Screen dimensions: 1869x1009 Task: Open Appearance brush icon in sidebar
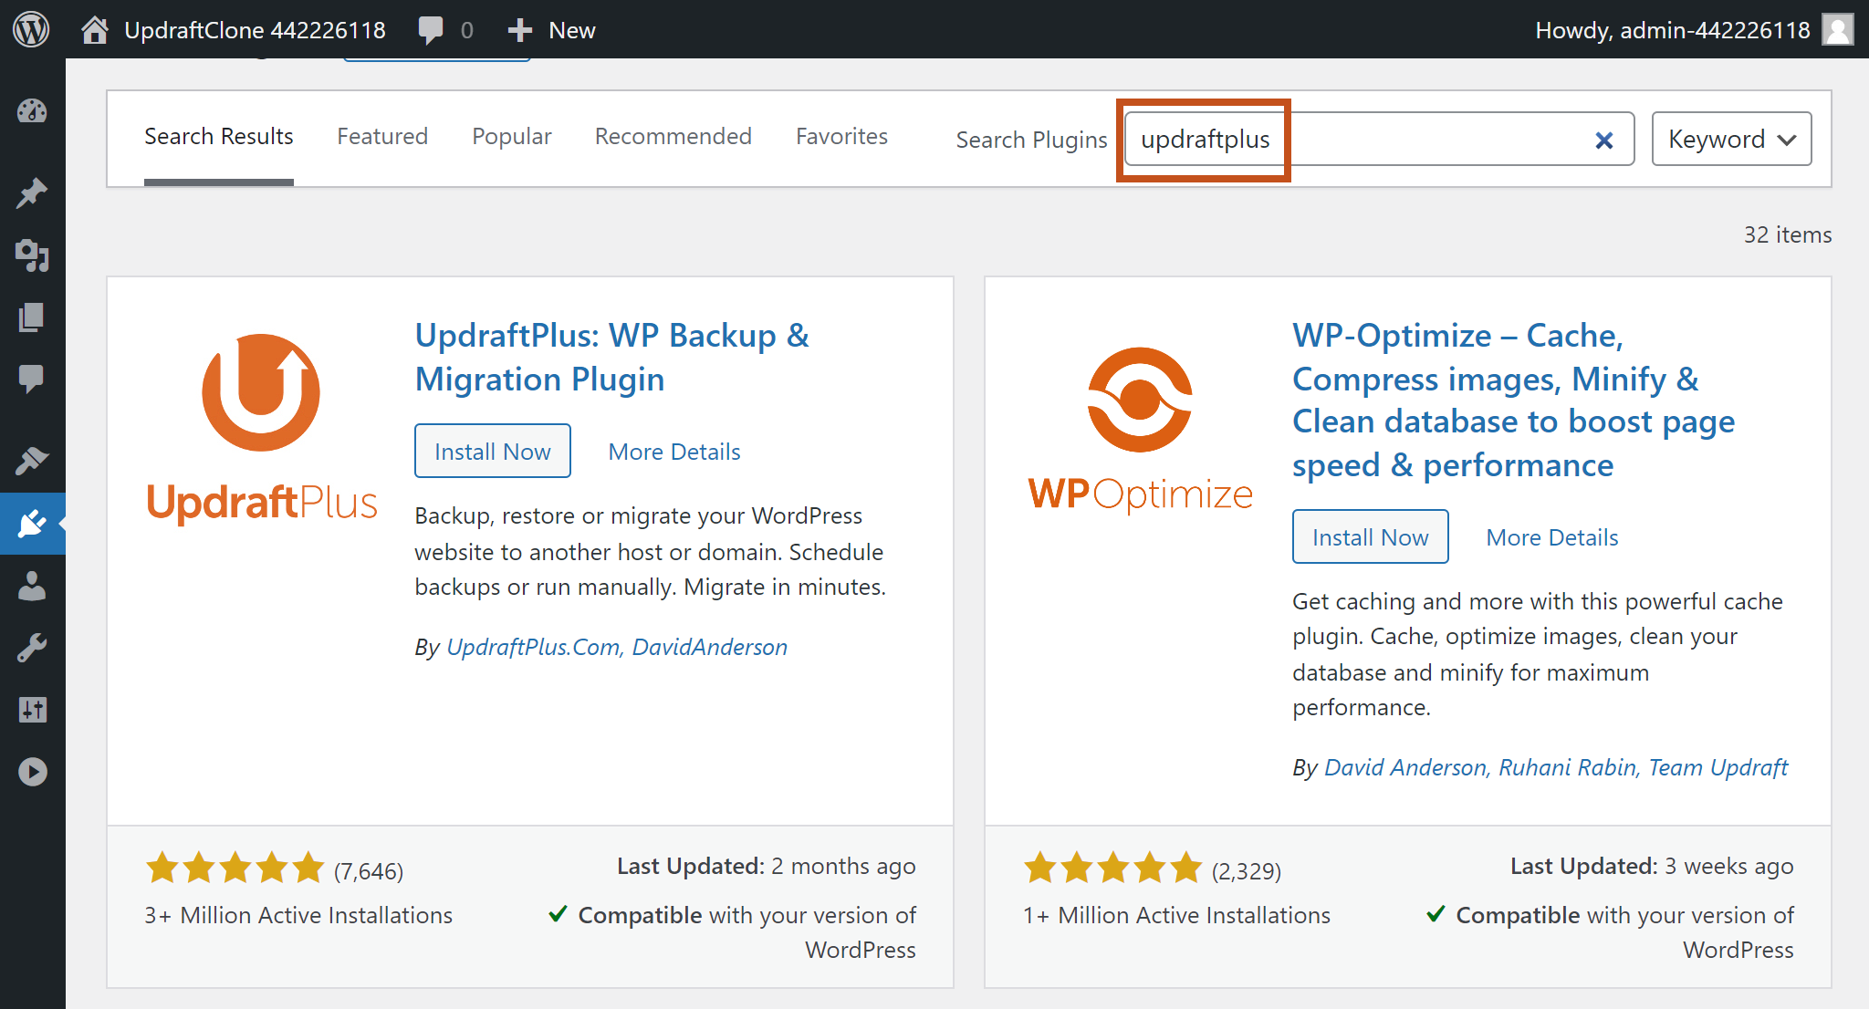(x=33, y=461)
